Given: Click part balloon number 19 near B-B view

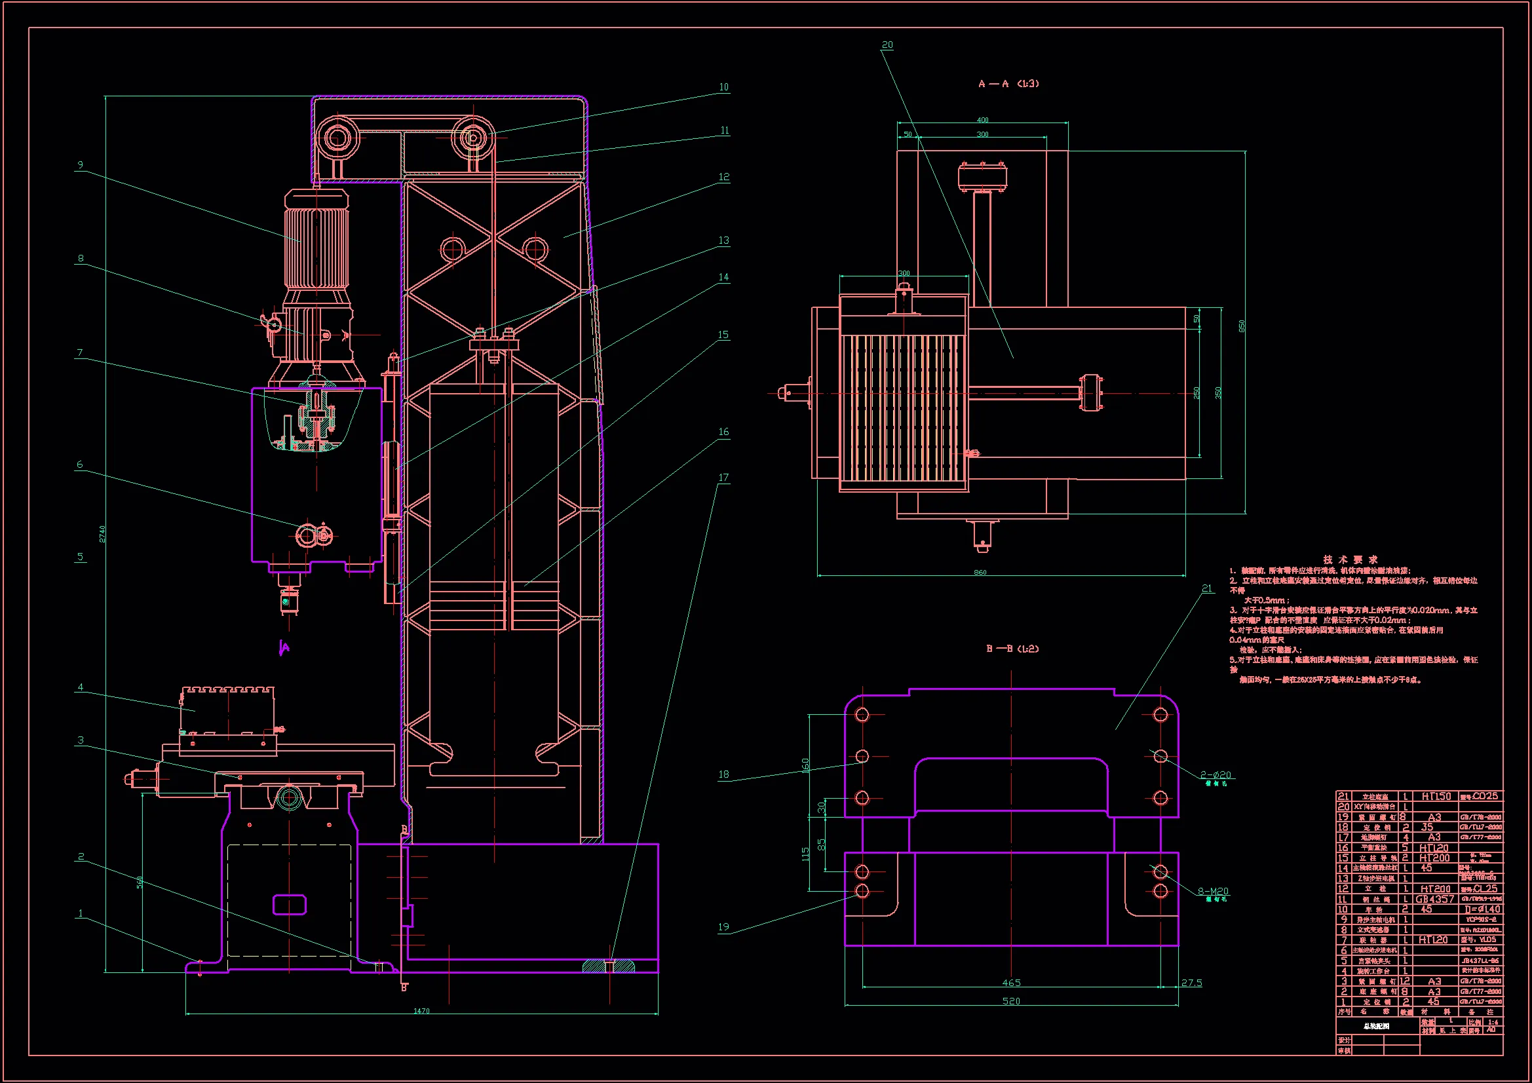Looking at the screenshot, I should pos(723,927).
